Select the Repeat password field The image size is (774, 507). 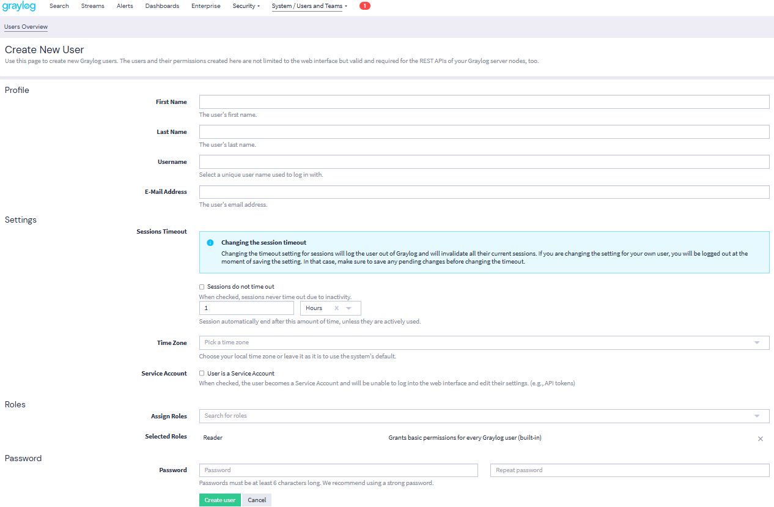(x=629, y=470)
